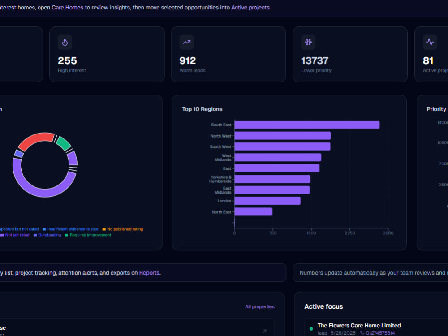Click the pulse icon on Active projects card
448x336 pixels.
pos(430,42)
